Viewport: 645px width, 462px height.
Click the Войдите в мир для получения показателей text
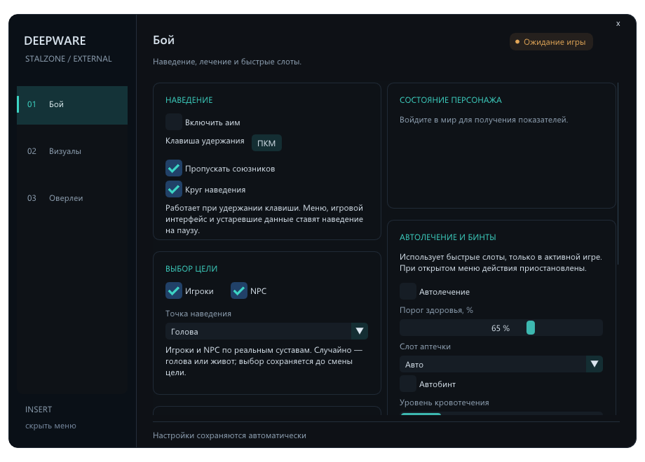click(x=484, y=120)
